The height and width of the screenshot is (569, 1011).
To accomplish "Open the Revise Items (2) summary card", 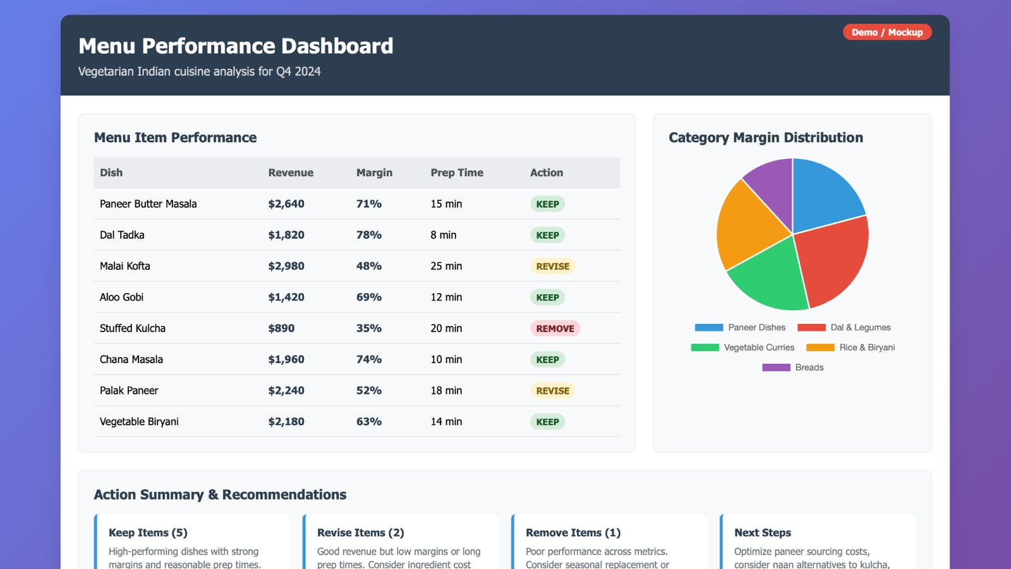I will pyautogui.click(x=401, y=543).
